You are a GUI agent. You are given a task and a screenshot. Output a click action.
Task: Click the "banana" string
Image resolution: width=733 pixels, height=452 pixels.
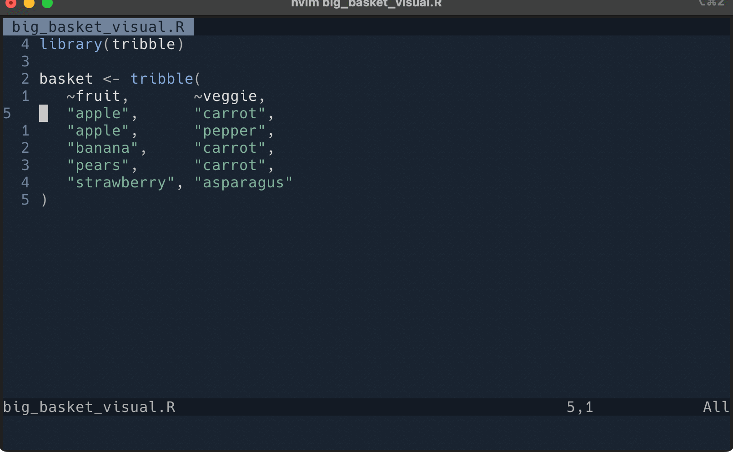coord(102,148)
